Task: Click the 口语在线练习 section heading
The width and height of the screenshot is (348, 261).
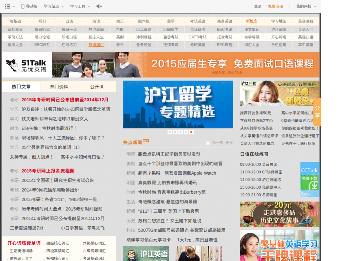Action: (x=254, y=154)
